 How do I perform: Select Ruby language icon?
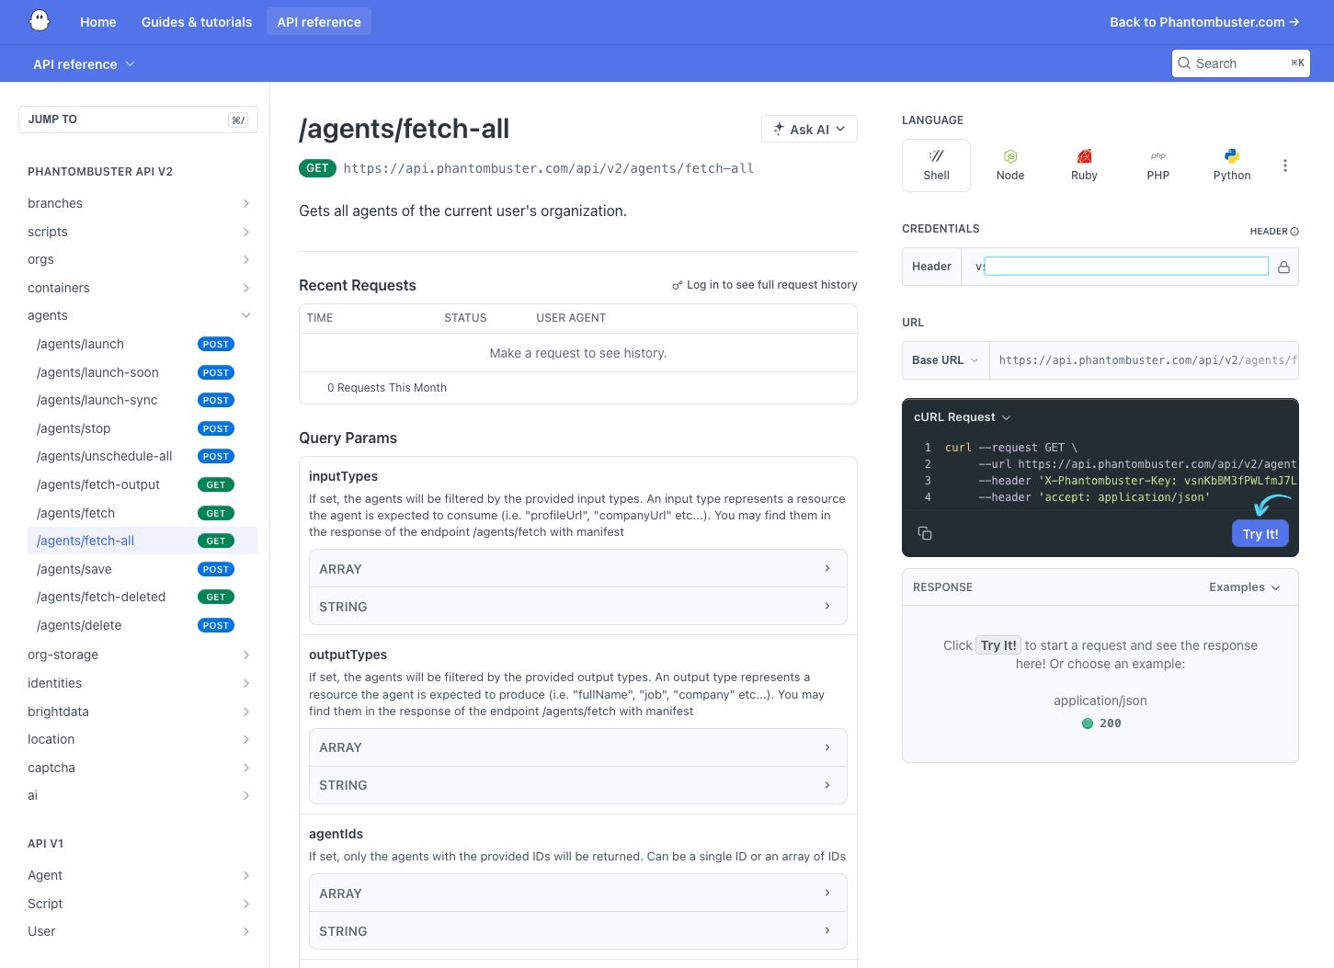1084,156
